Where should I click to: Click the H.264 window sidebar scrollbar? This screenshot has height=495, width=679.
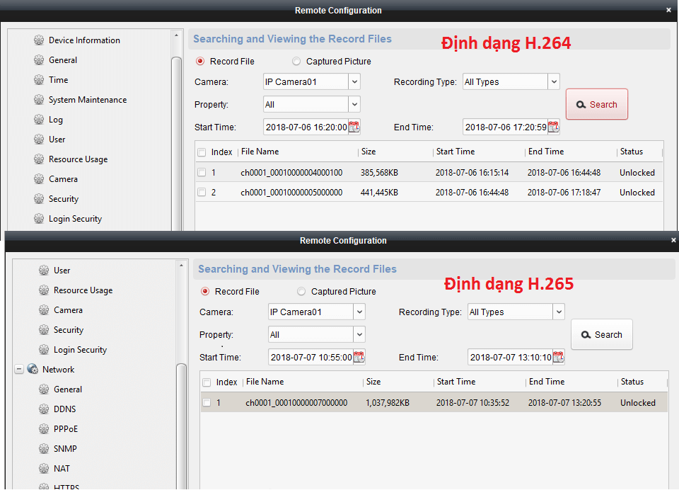coord(177,142)
